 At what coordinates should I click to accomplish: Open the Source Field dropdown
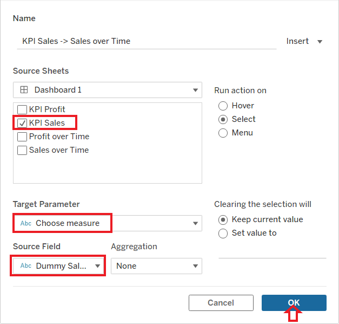(x=58, y=266)
